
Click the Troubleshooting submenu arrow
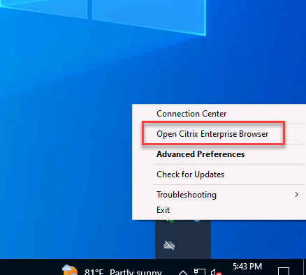(296, 195)
